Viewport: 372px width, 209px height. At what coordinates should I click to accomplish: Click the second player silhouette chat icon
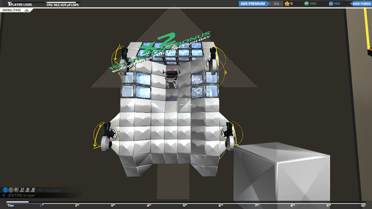pos(27,190)
